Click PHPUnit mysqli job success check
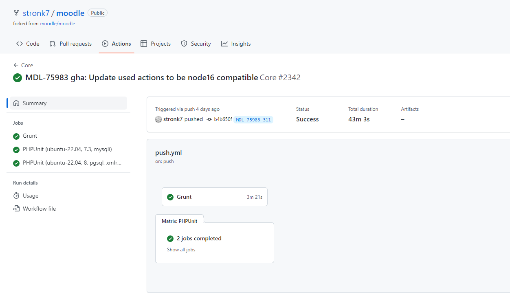Screen dimensions: 510x299 tap(16, 149)
